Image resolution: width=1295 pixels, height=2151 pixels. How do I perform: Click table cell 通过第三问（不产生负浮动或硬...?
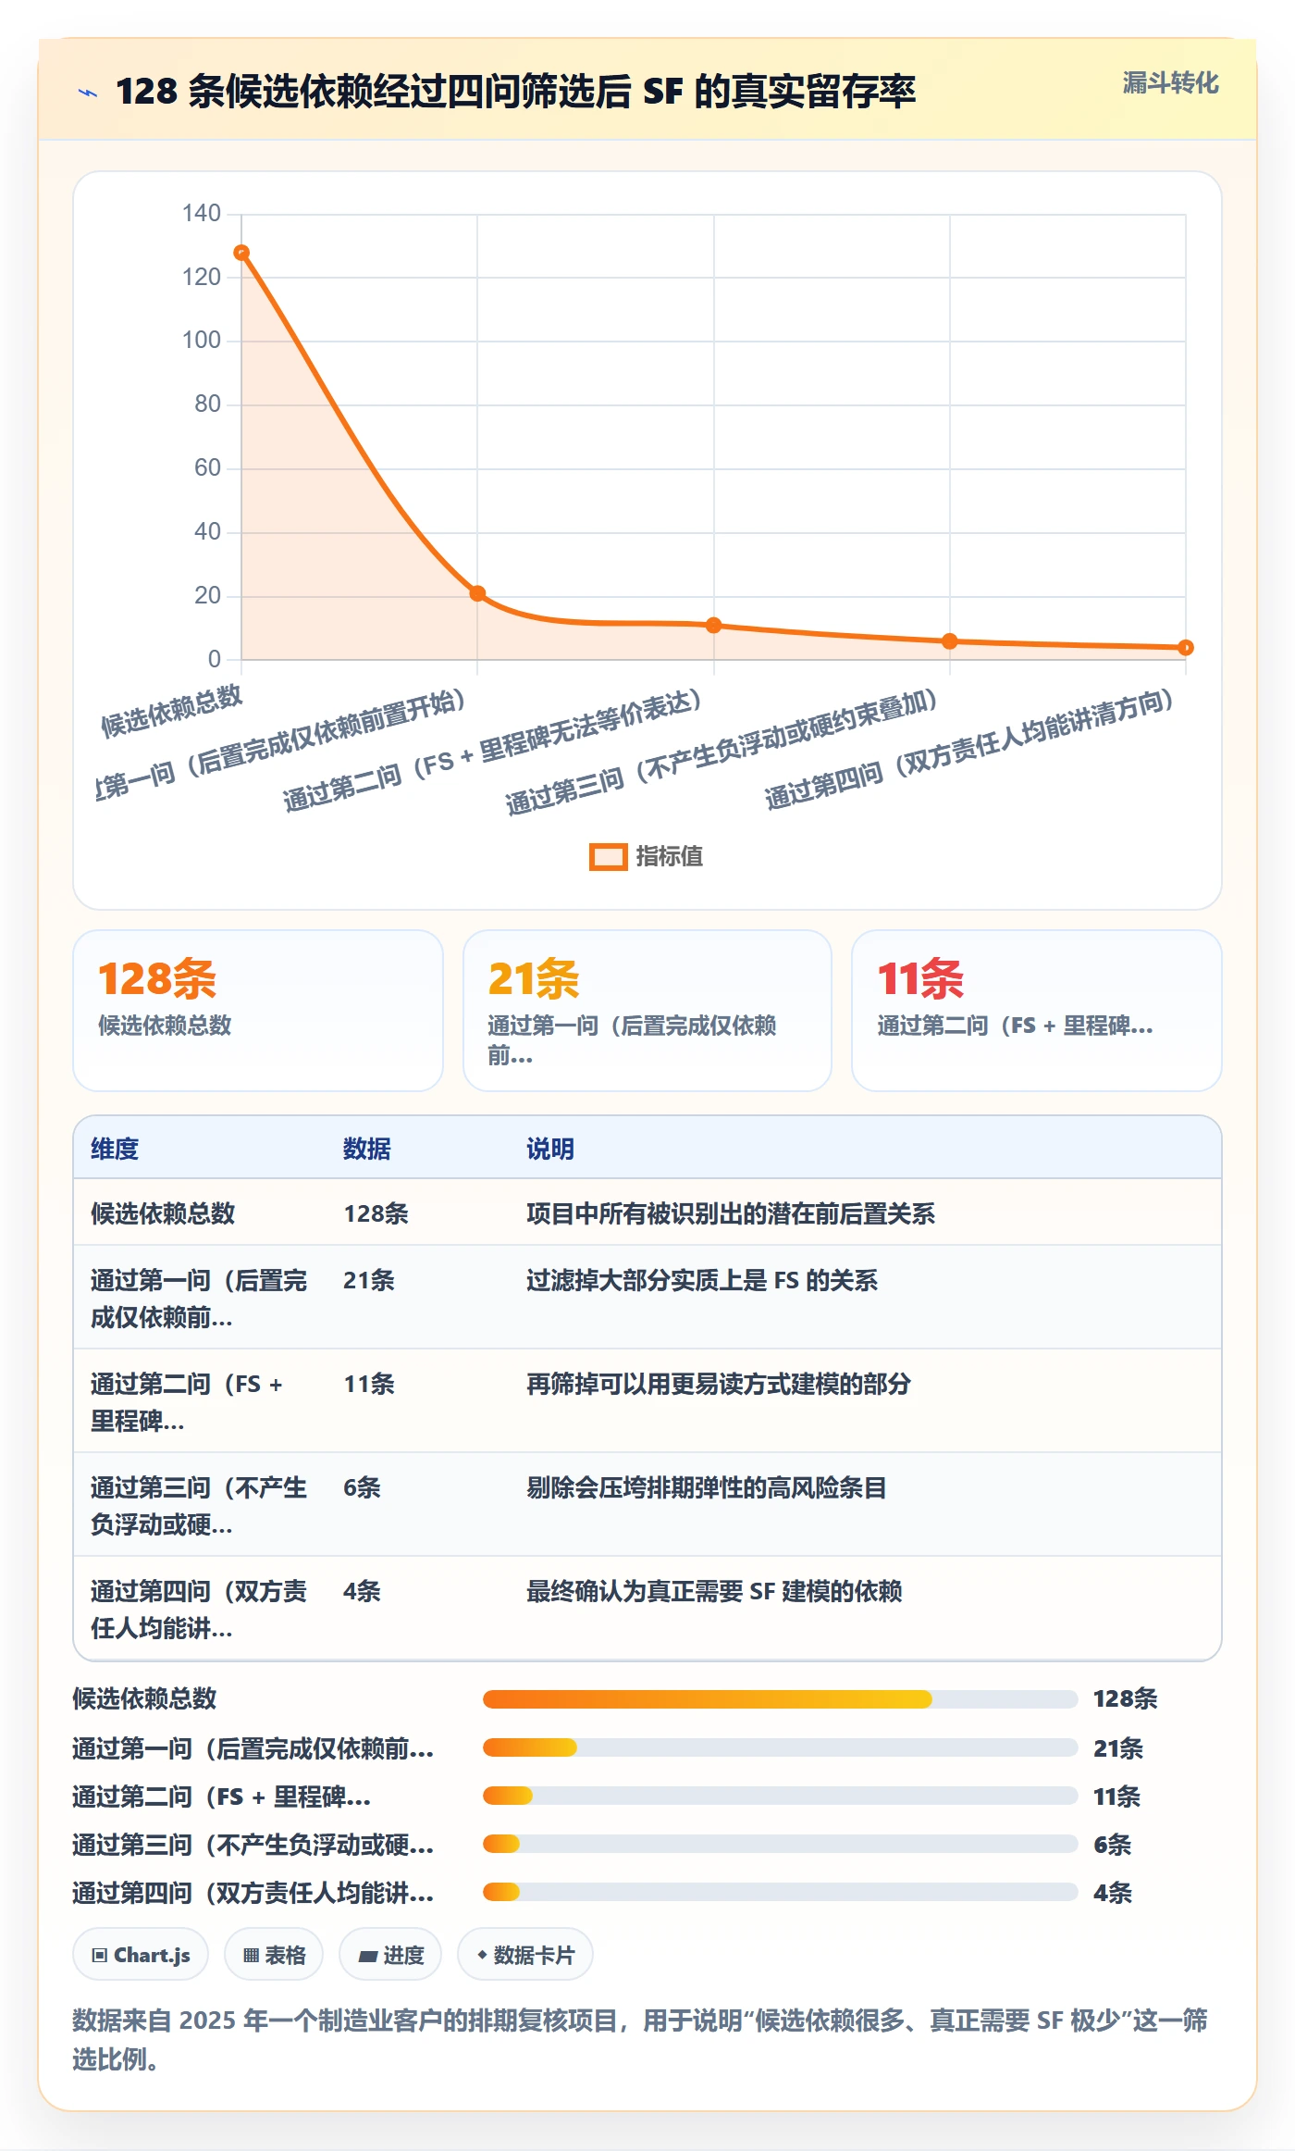[x=199, y=1506]
